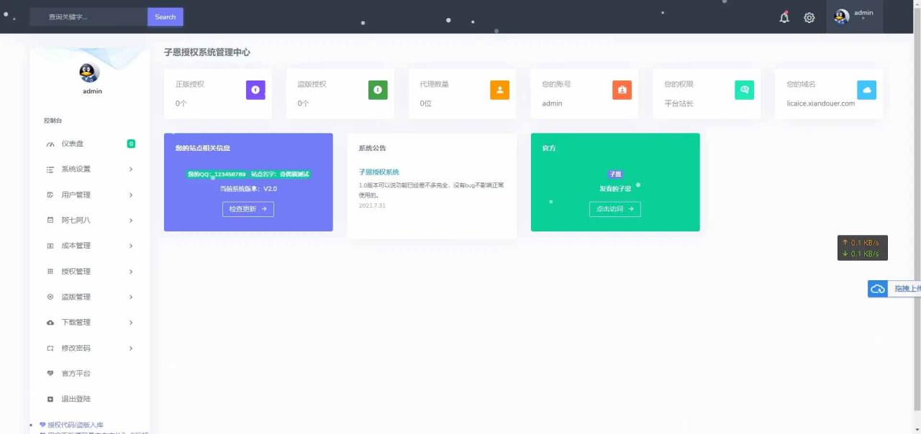
Task: Expand the 授权管理 sidebar menu
Action: (x=90, y=272)
